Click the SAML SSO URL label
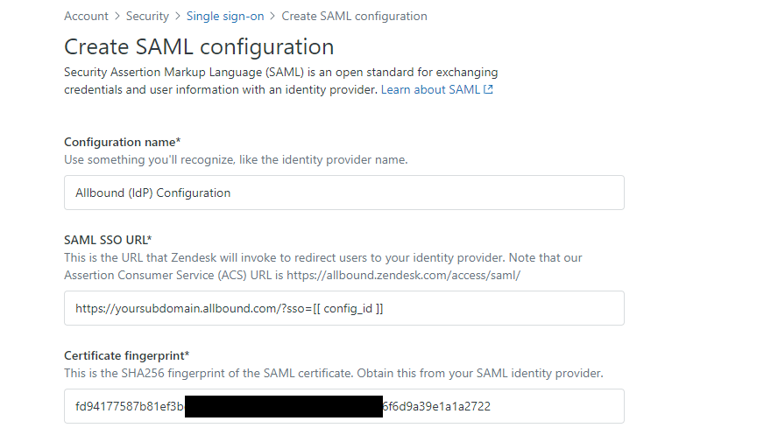The image size is (764, 435). click(x=108, y=240)
